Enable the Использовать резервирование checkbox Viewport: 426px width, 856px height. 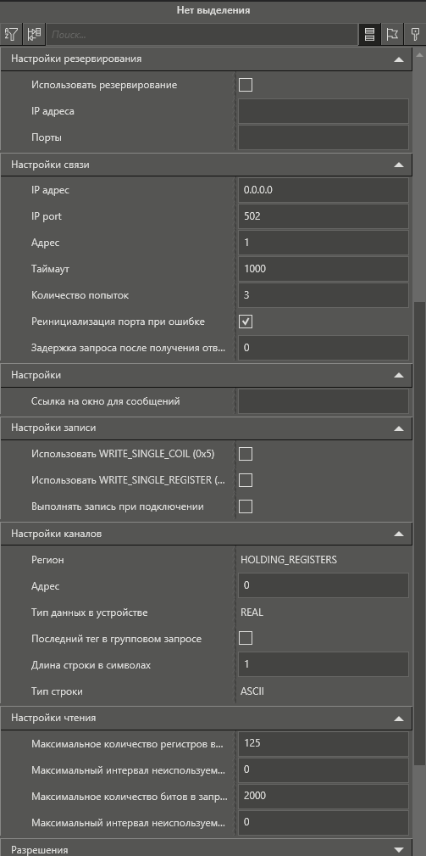tap(246, 85)
